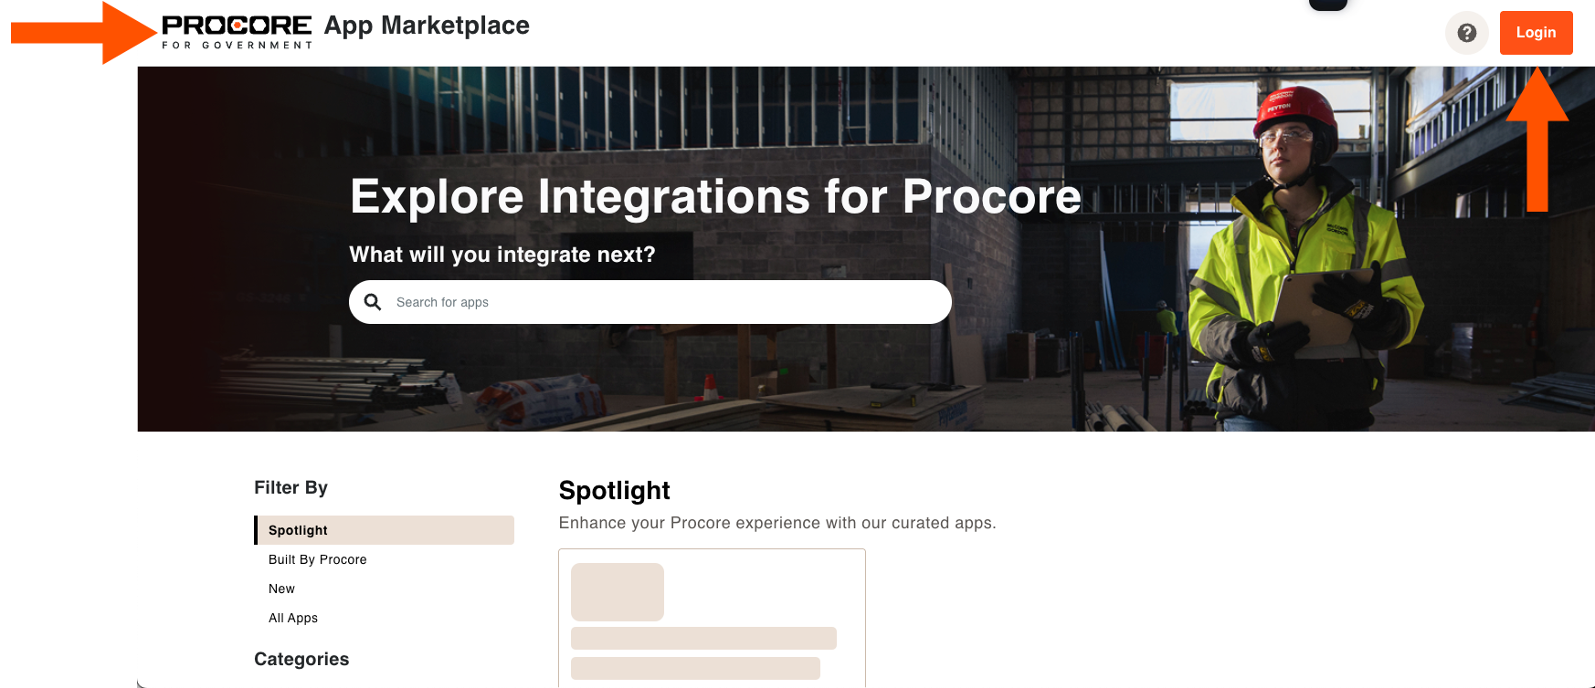The width and height of the screenshot is (1595, 688).
Task: Click inside the Search for apps field
Action: tap(639, 301)
